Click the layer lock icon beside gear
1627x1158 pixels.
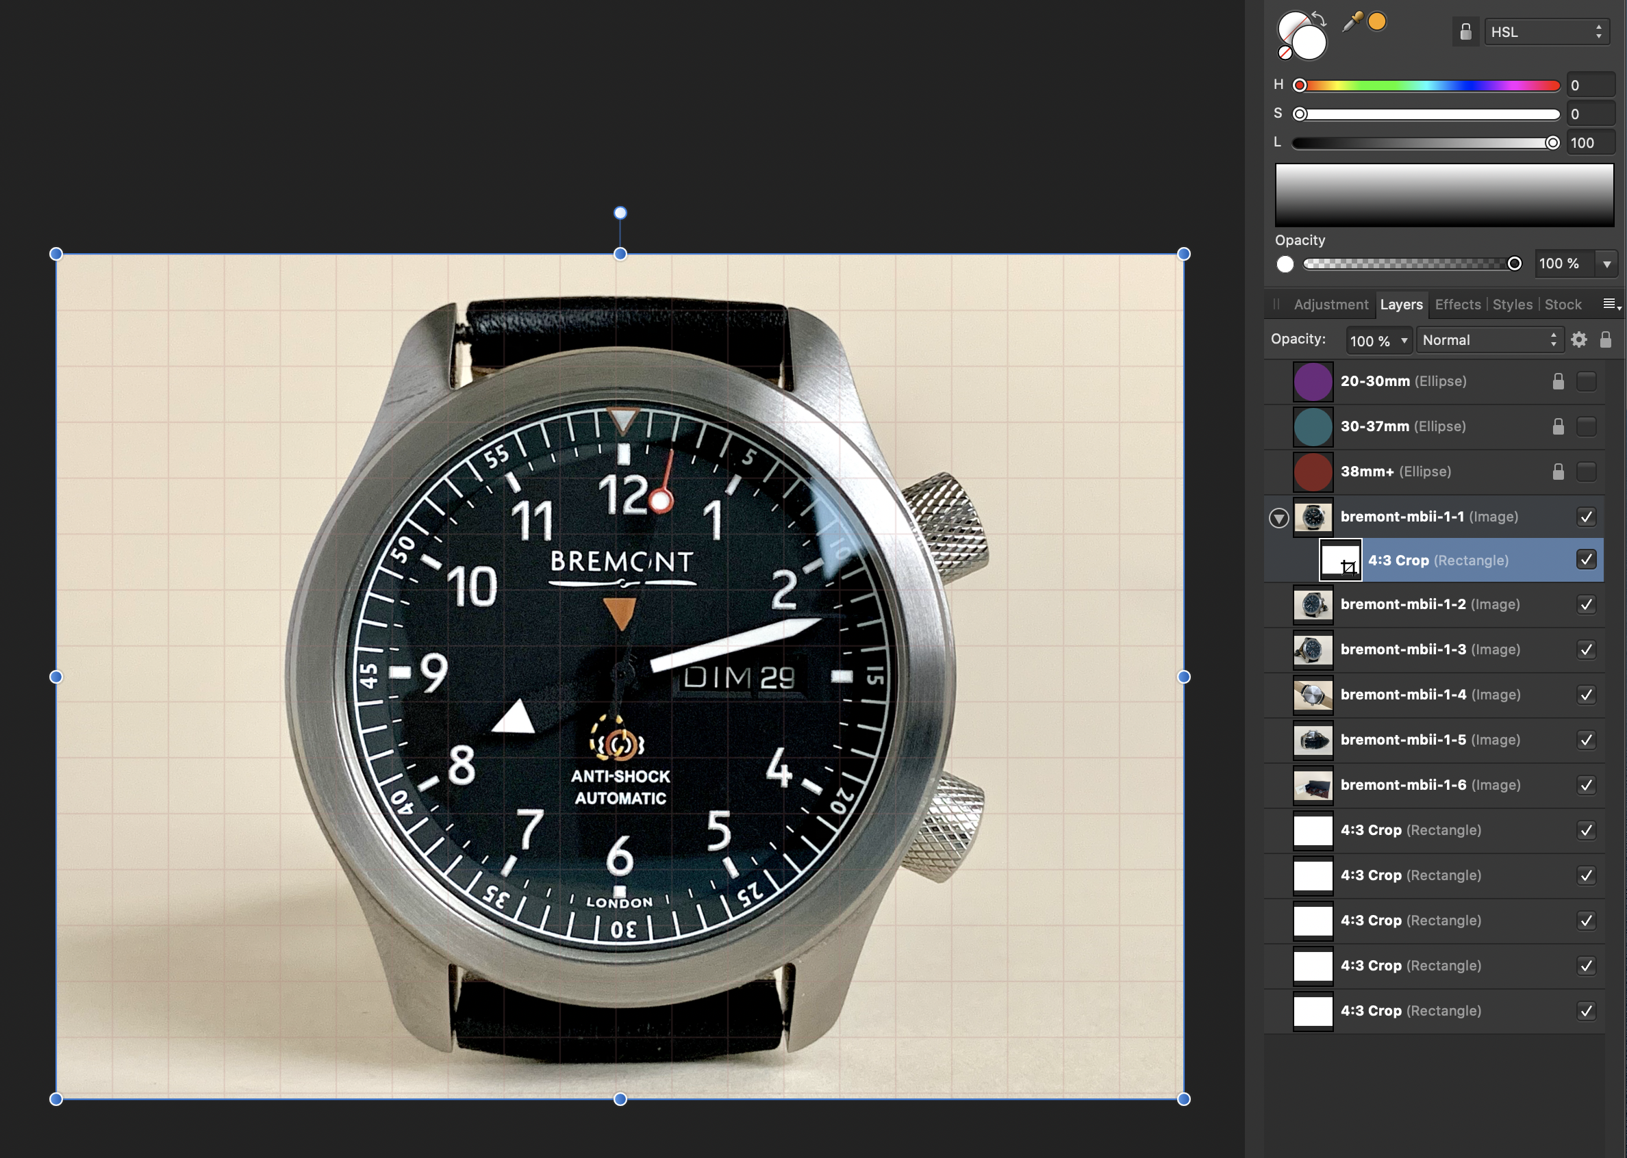(x=1605, y=339)
